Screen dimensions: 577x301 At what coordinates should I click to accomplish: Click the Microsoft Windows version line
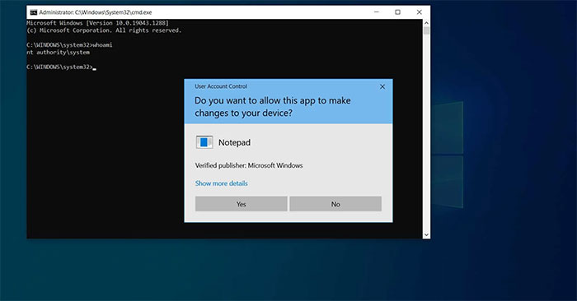pos(97,23)
